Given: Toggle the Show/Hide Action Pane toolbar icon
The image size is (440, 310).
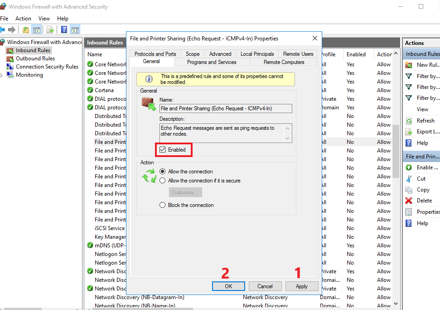Looking at the screenshot, I should tap(75, 30).
